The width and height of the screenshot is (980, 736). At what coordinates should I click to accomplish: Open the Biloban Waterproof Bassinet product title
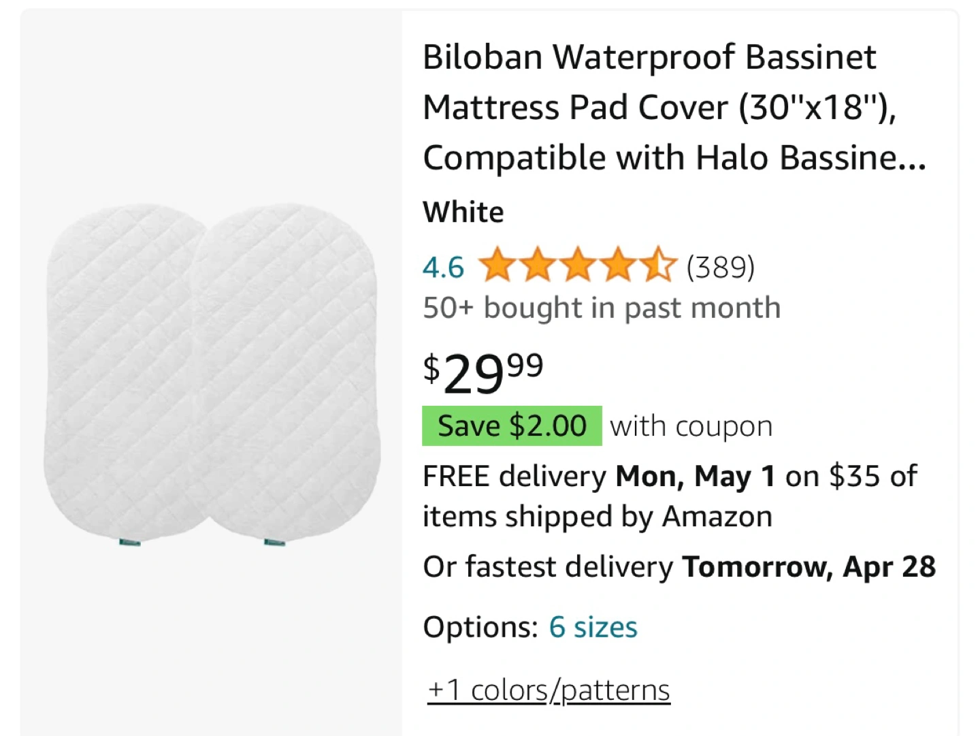click(x=674, y=107)
